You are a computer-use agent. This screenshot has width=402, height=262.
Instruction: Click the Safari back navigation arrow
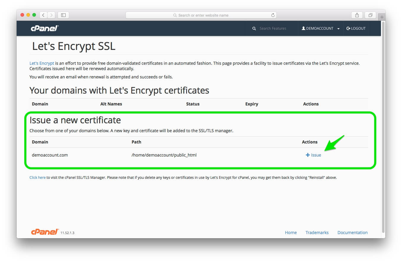point(43,15)
